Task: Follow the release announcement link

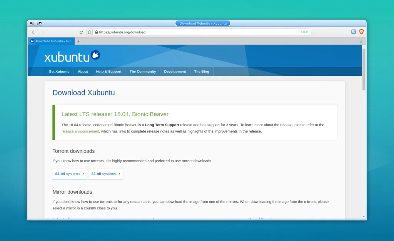Action: [80, 131]
